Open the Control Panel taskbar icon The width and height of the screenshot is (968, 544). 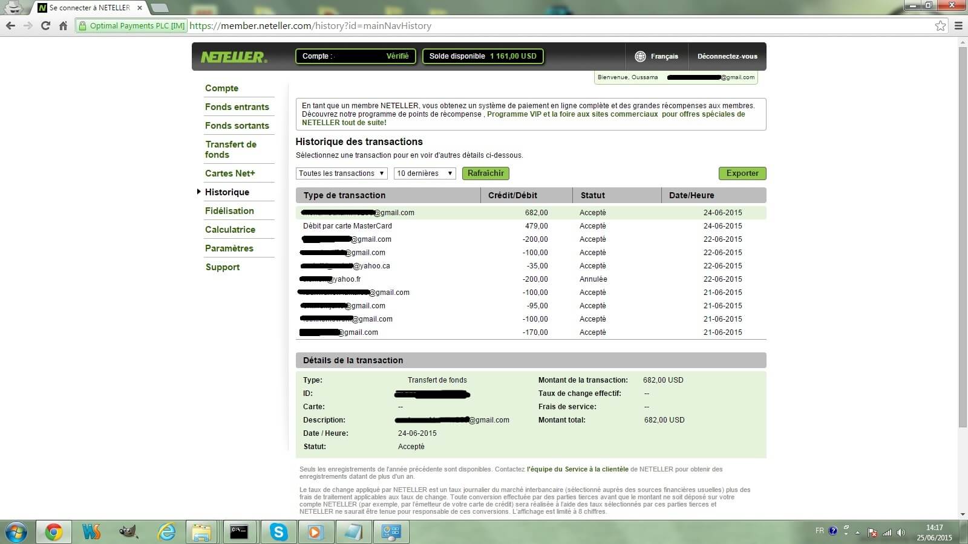coord(391,532)
